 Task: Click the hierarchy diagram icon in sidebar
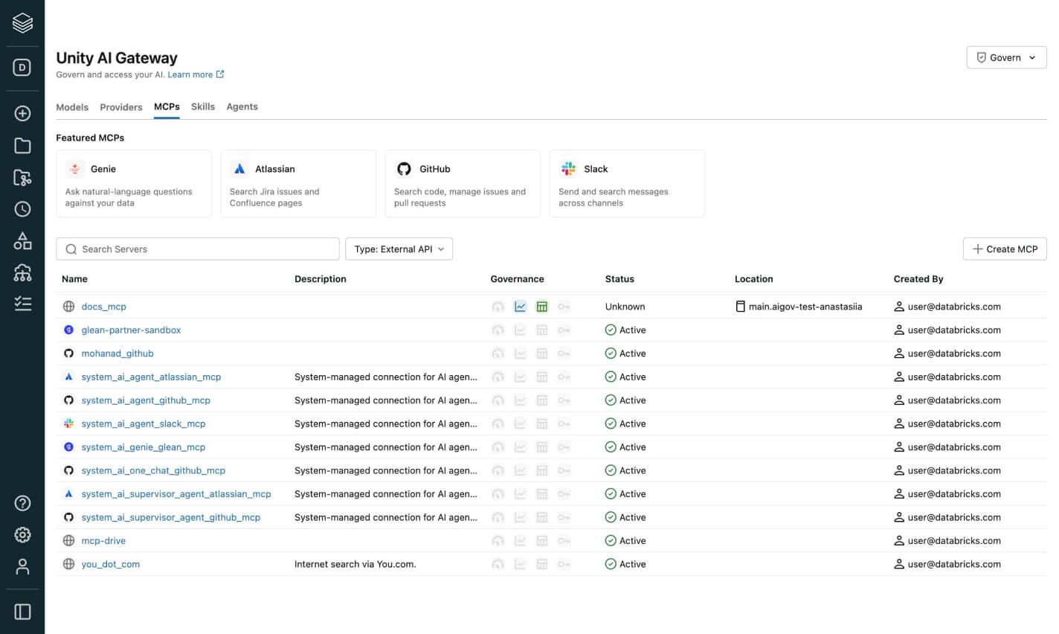(x=22, y=272)
